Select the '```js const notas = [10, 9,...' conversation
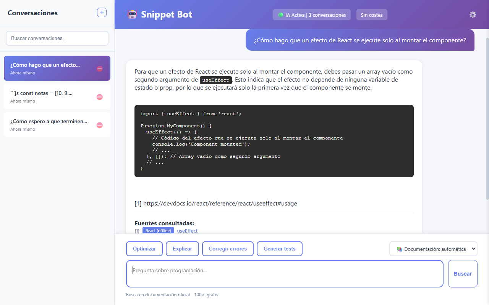The height and width of the screenshot is (305, 489). point(57,96)
